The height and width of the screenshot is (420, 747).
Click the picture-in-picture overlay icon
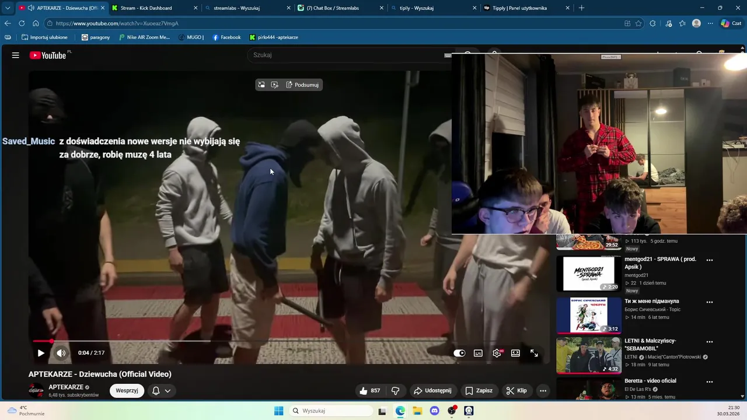pos(261,85)
